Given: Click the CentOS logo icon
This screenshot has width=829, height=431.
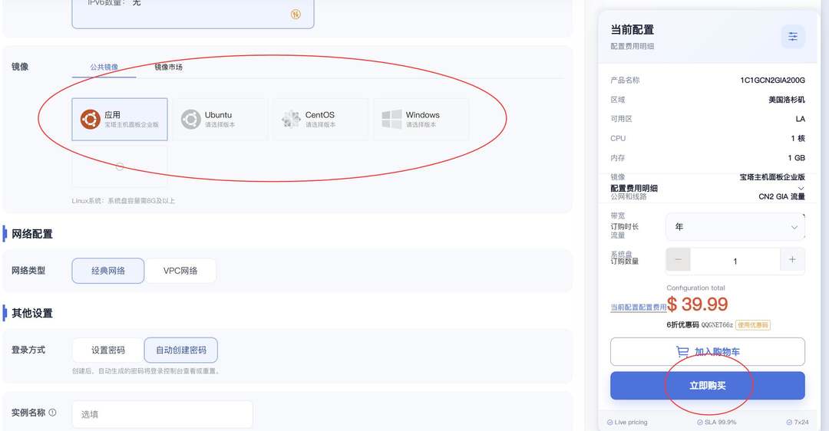Looking at the screenshot, I should click(291, 120).
